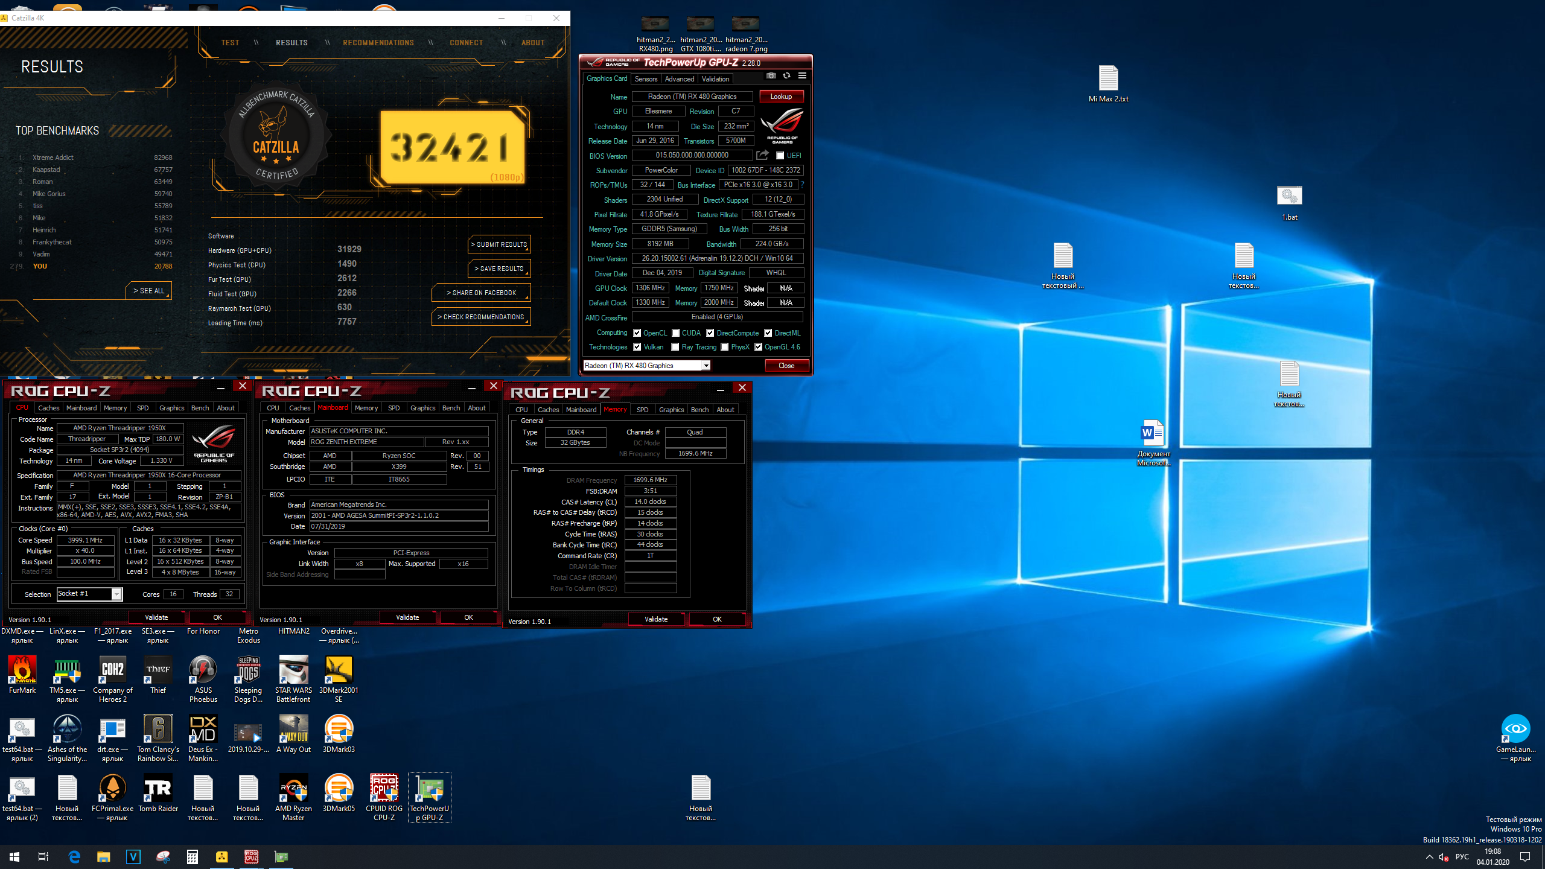The height and width of the screenshot is (869, 1545).
Task: Show hidden system tray icons
Action: [1429, 857]
